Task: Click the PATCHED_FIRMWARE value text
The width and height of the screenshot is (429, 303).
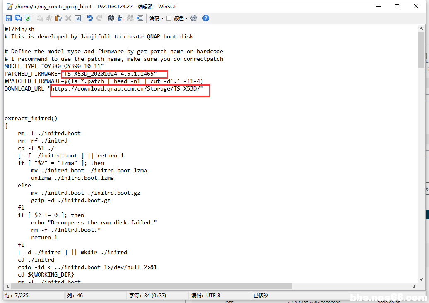Action: tap(110, 74)
